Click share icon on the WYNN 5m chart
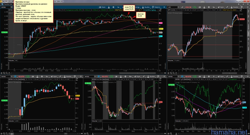This screenshot has width=250, height=135. coord(33,77)
